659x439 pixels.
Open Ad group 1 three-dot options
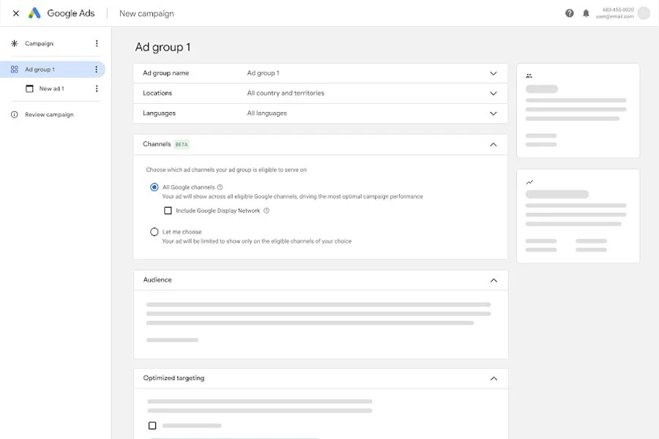coord(96,70)
